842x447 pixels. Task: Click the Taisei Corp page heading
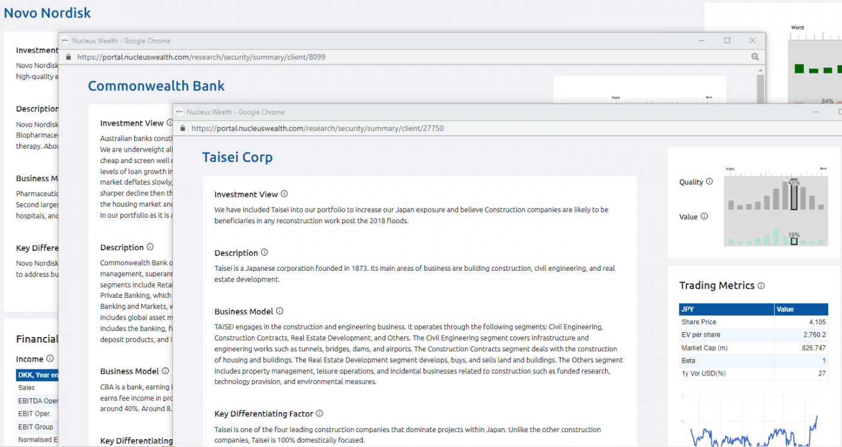[238, 158]
